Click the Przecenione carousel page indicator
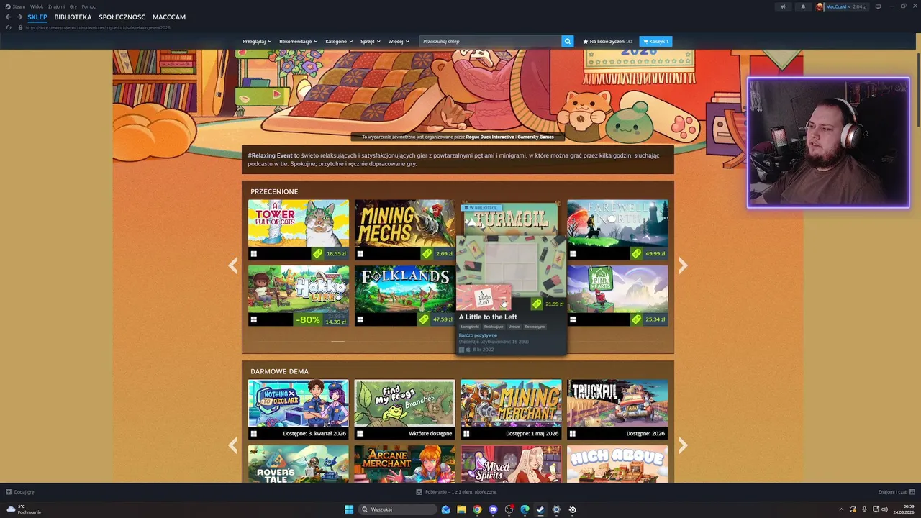The width and height of the screenshot is (921, 518). pyautogui.click(x=337, y=341)
